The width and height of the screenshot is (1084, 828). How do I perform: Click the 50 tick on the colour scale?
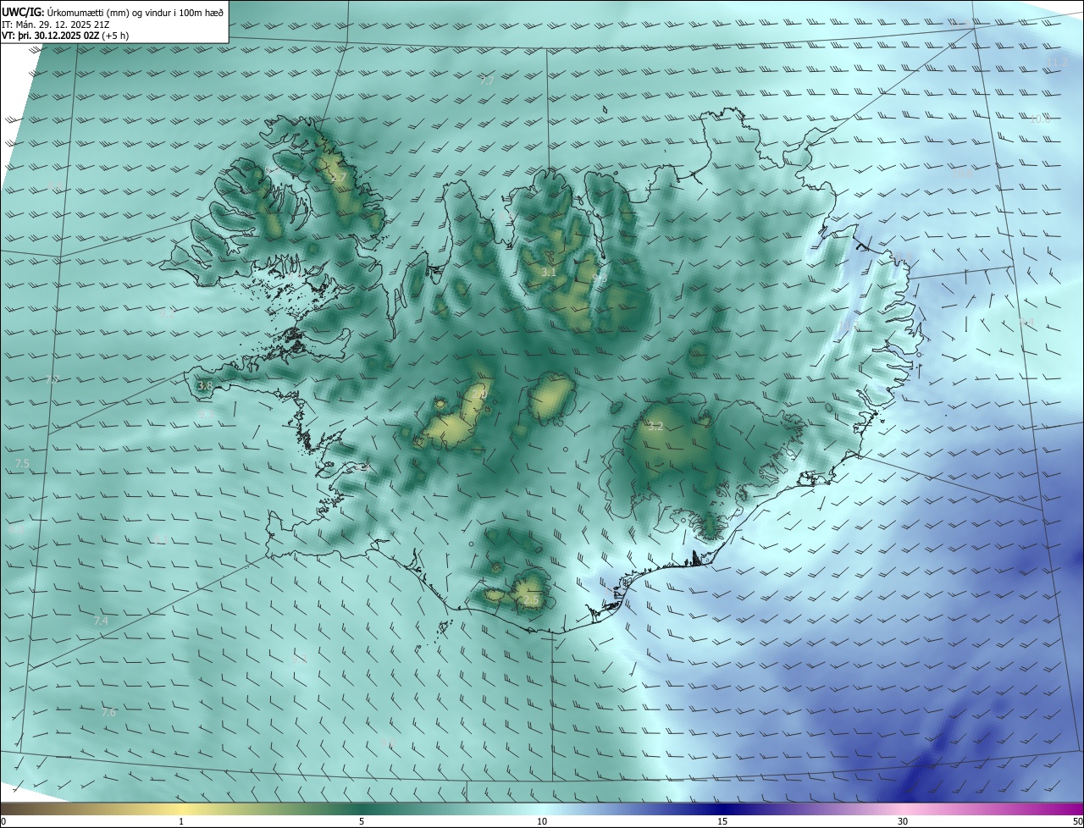1077,821
